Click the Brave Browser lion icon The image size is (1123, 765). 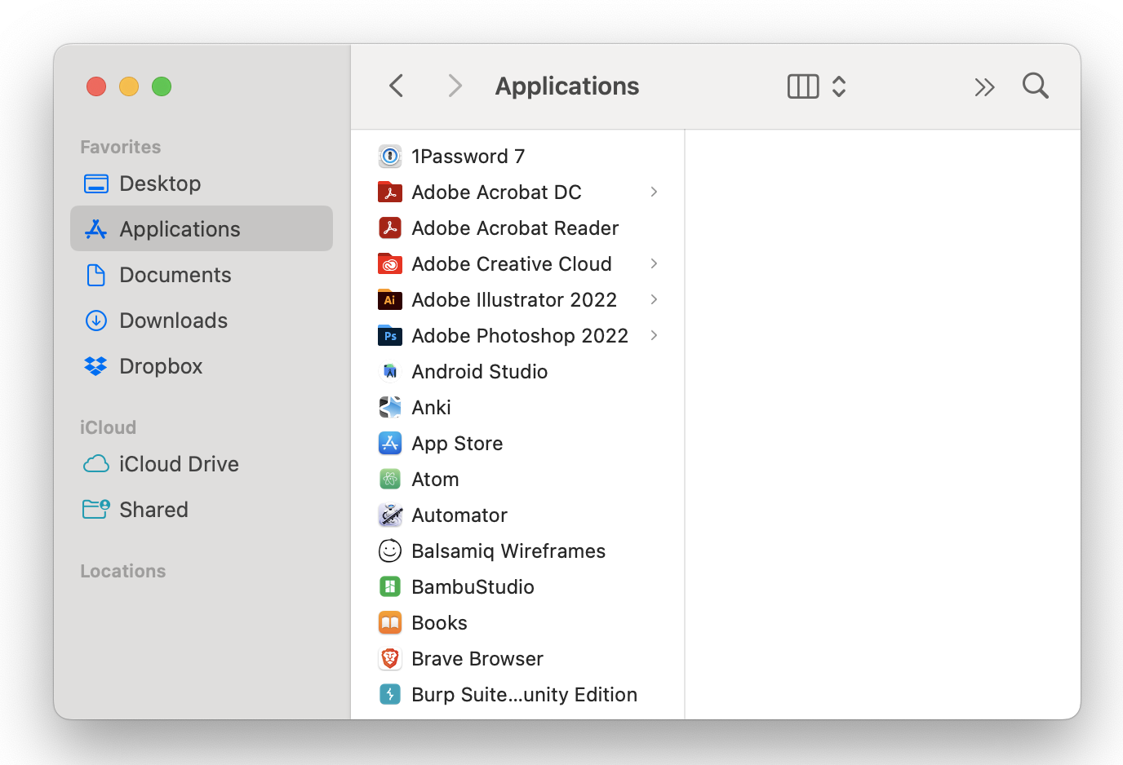[x=390, y=658]
